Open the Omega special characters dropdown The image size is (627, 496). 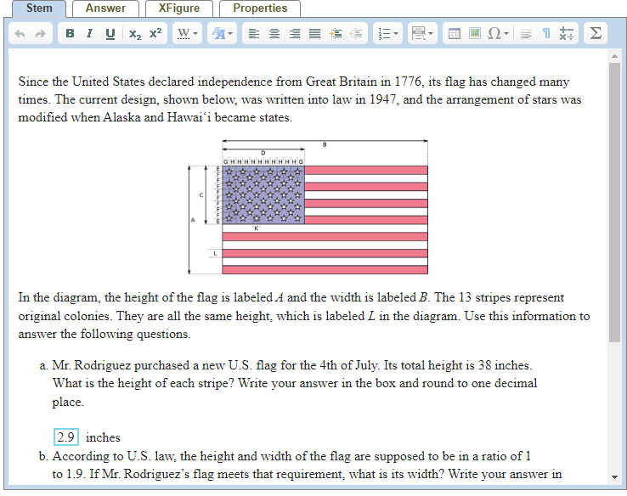pos(498,33)
